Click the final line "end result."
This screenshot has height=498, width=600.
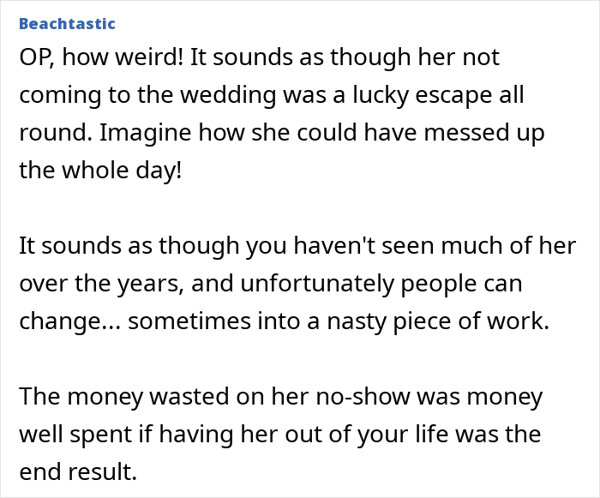click(x=77, y=471)
